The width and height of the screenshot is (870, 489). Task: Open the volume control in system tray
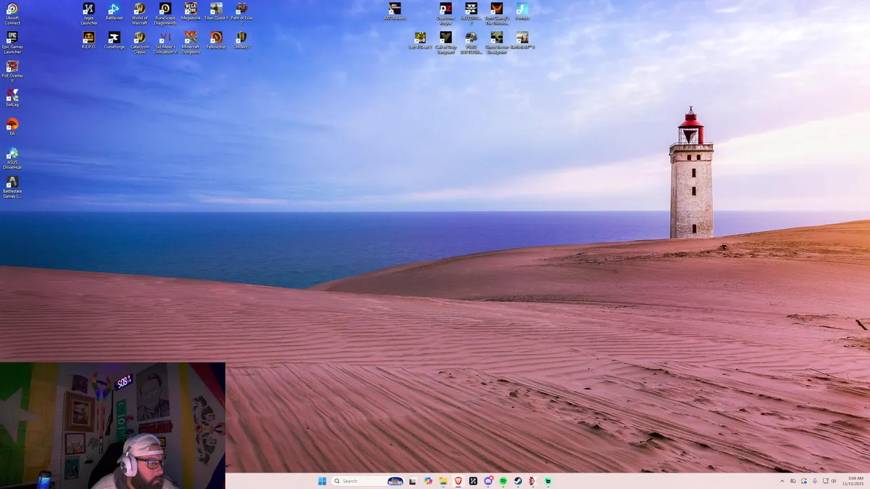click(834, 481)
